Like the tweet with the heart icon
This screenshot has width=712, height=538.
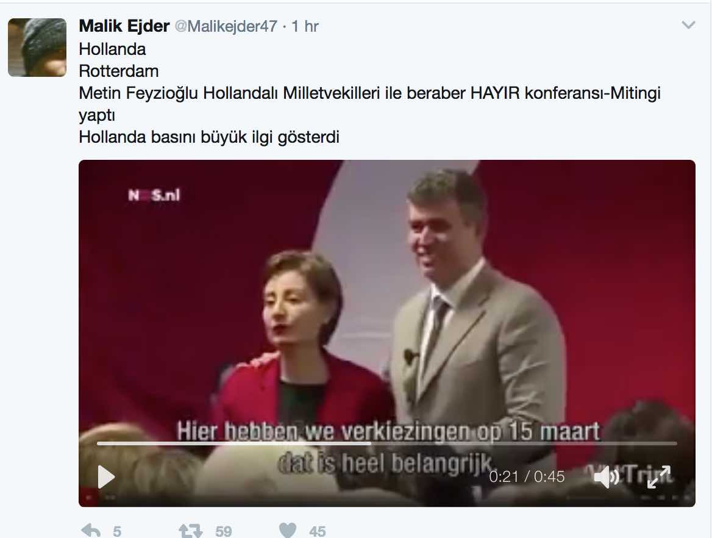click(288, 531)
